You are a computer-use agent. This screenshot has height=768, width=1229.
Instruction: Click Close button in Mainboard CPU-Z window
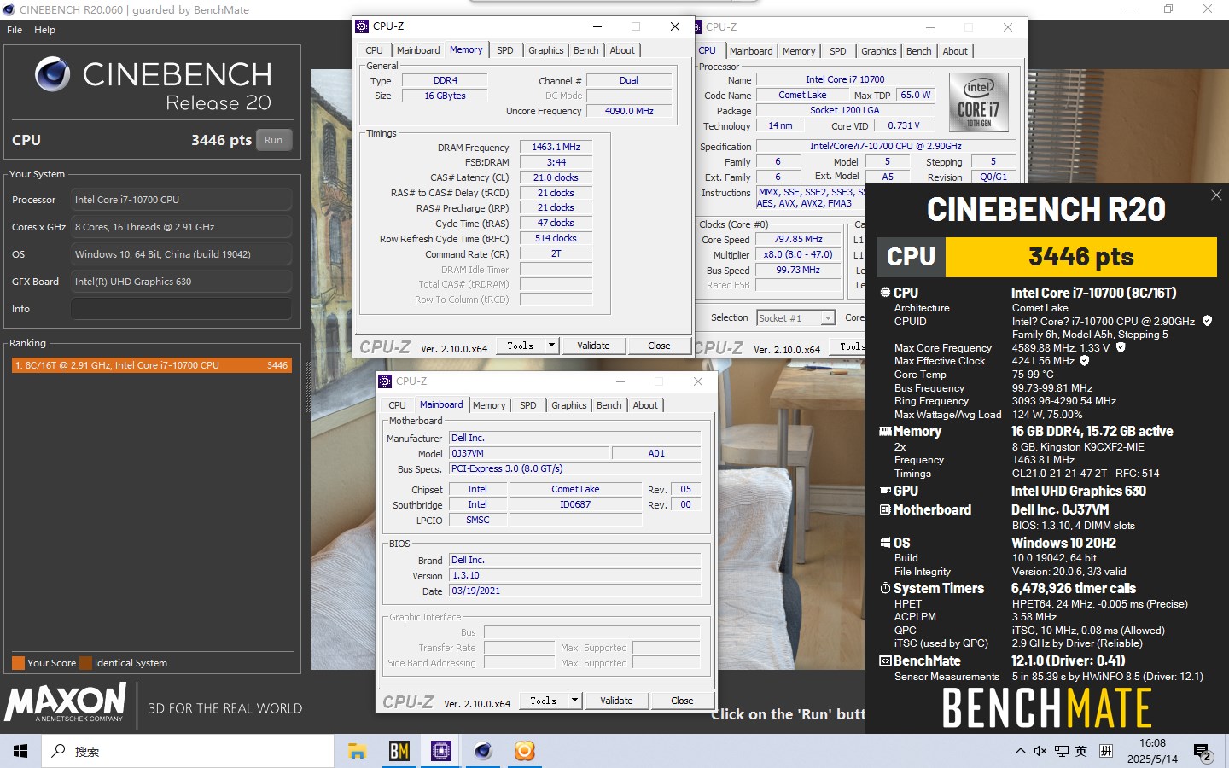[682, 701]
